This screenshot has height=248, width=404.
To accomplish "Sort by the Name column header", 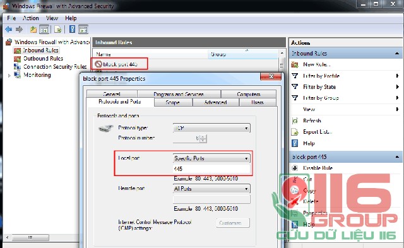I will [104, 54].
